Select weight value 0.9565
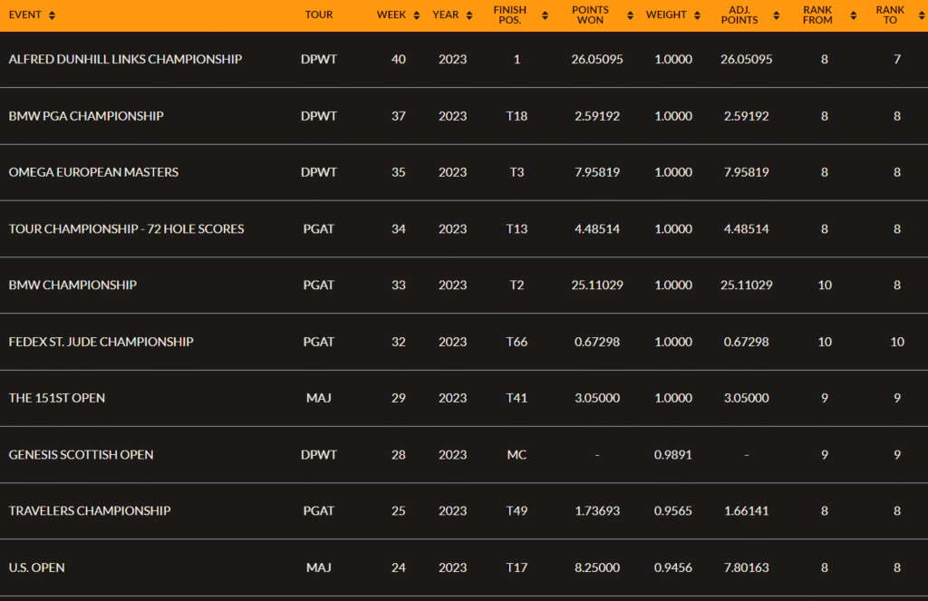 [673, 511]
